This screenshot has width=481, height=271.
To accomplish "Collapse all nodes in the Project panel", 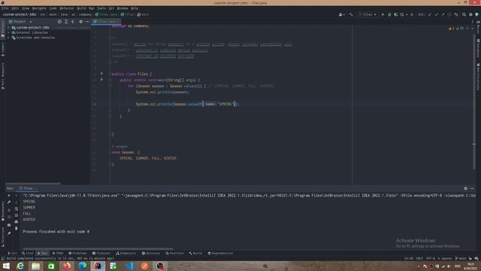I will 73,22.
